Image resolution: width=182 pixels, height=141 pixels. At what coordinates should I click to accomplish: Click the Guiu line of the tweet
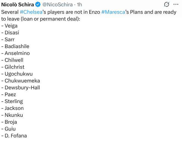tap(10, 129)
